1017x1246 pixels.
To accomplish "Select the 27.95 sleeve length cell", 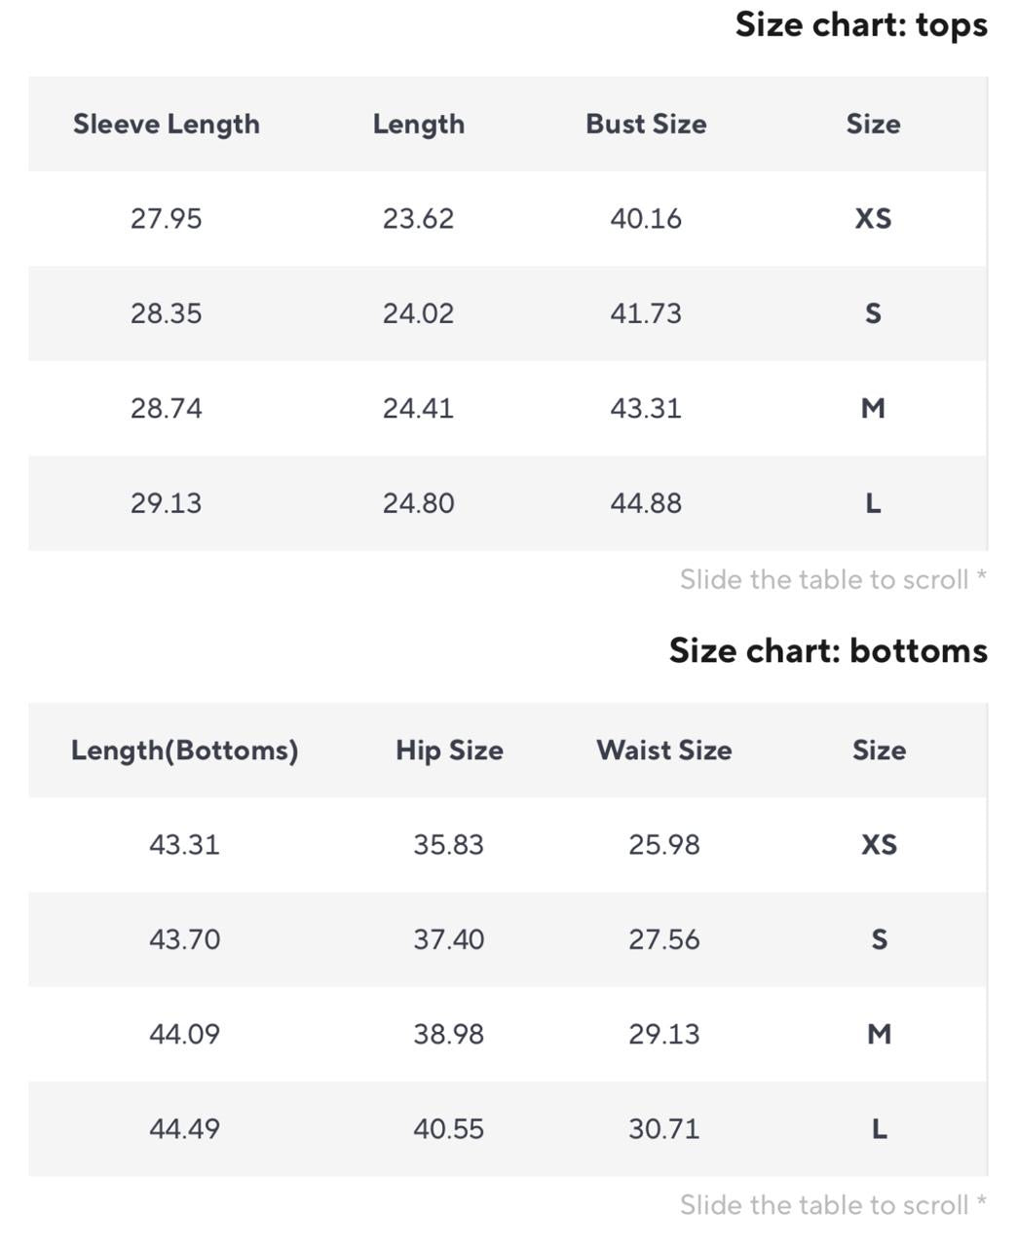I will tap(167, 218).
